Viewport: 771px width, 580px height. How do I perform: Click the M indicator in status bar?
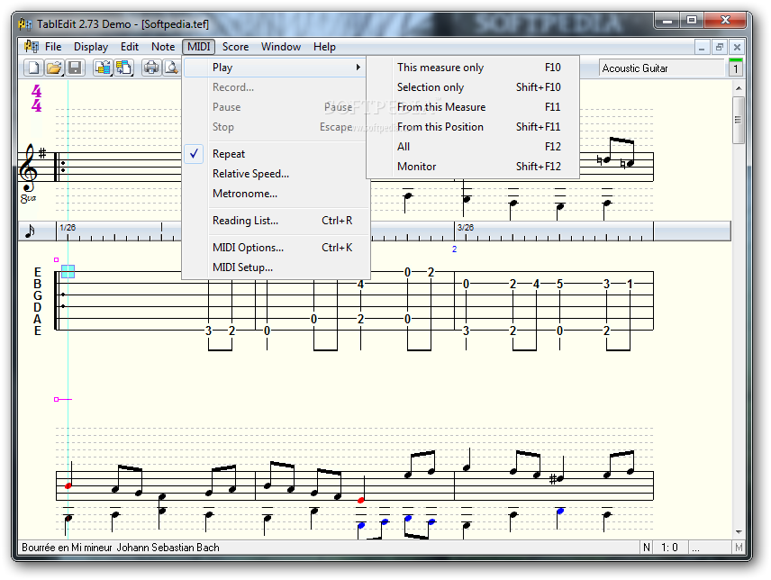[739, 548]
